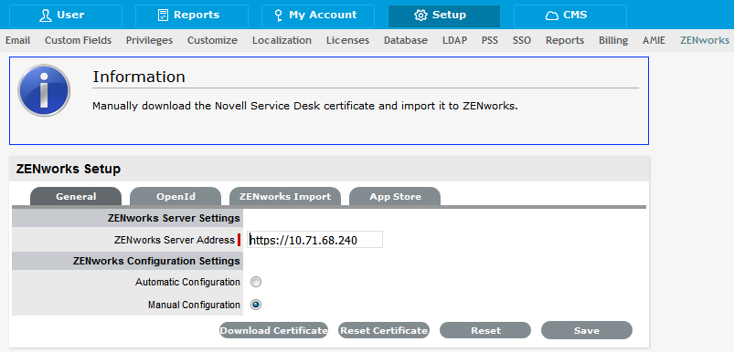734x352 pixels.
Task: Switch to the General tab
Action: click(76, 197)
